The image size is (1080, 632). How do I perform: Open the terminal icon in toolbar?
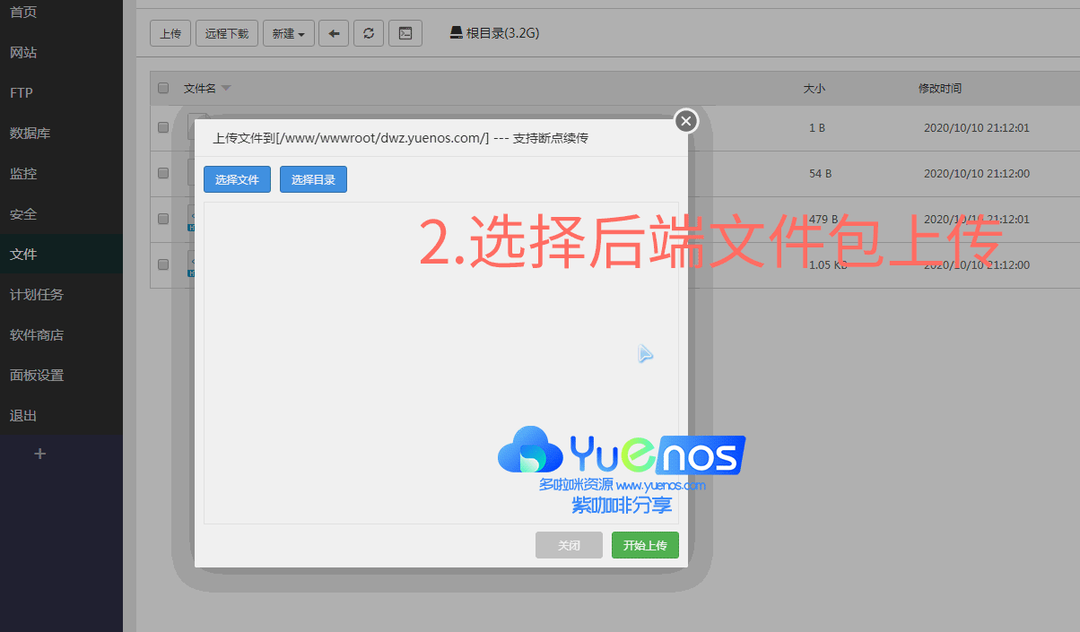pos(405,33)
